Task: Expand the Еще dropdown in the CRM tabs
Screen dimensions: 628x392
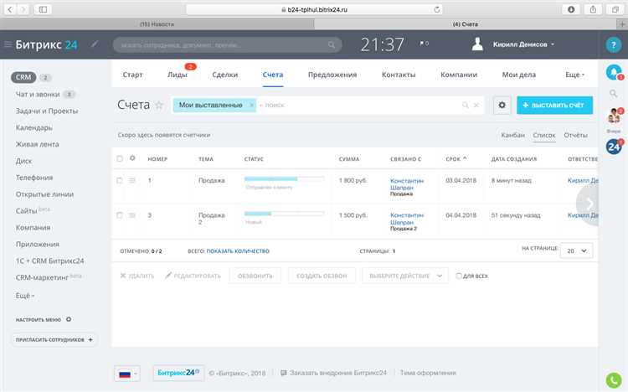Action: (x=574, y=75)
